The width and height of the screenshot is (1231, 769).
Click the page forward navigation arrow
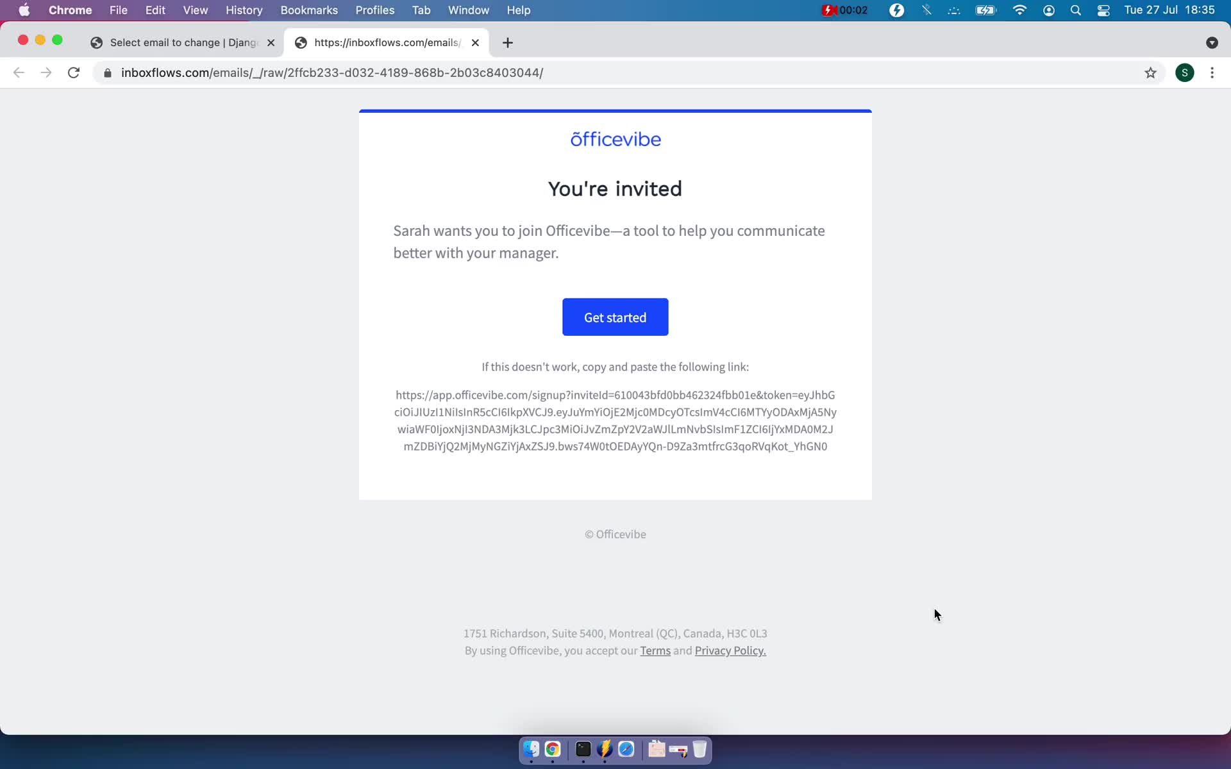pos(45,72)
